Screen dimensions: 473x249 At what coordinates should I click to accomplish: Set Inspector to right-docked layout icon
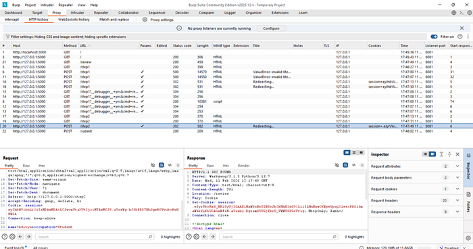(432, 154)
